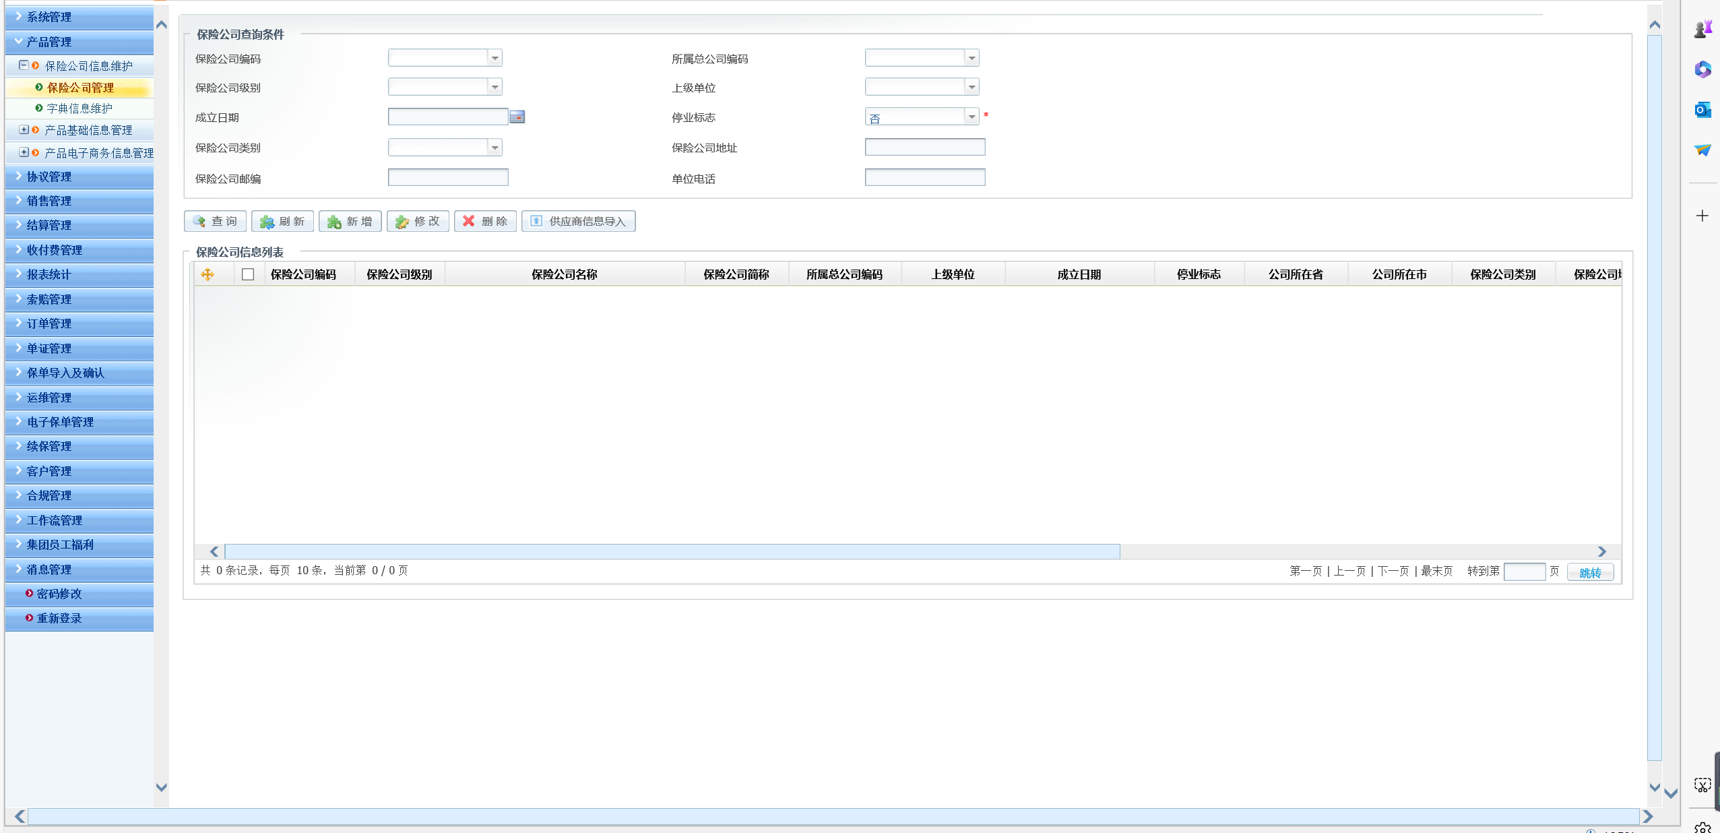Open the 电子保单管理 menu section
Viewport: 1720px width, 833px height.
(79, 422)
